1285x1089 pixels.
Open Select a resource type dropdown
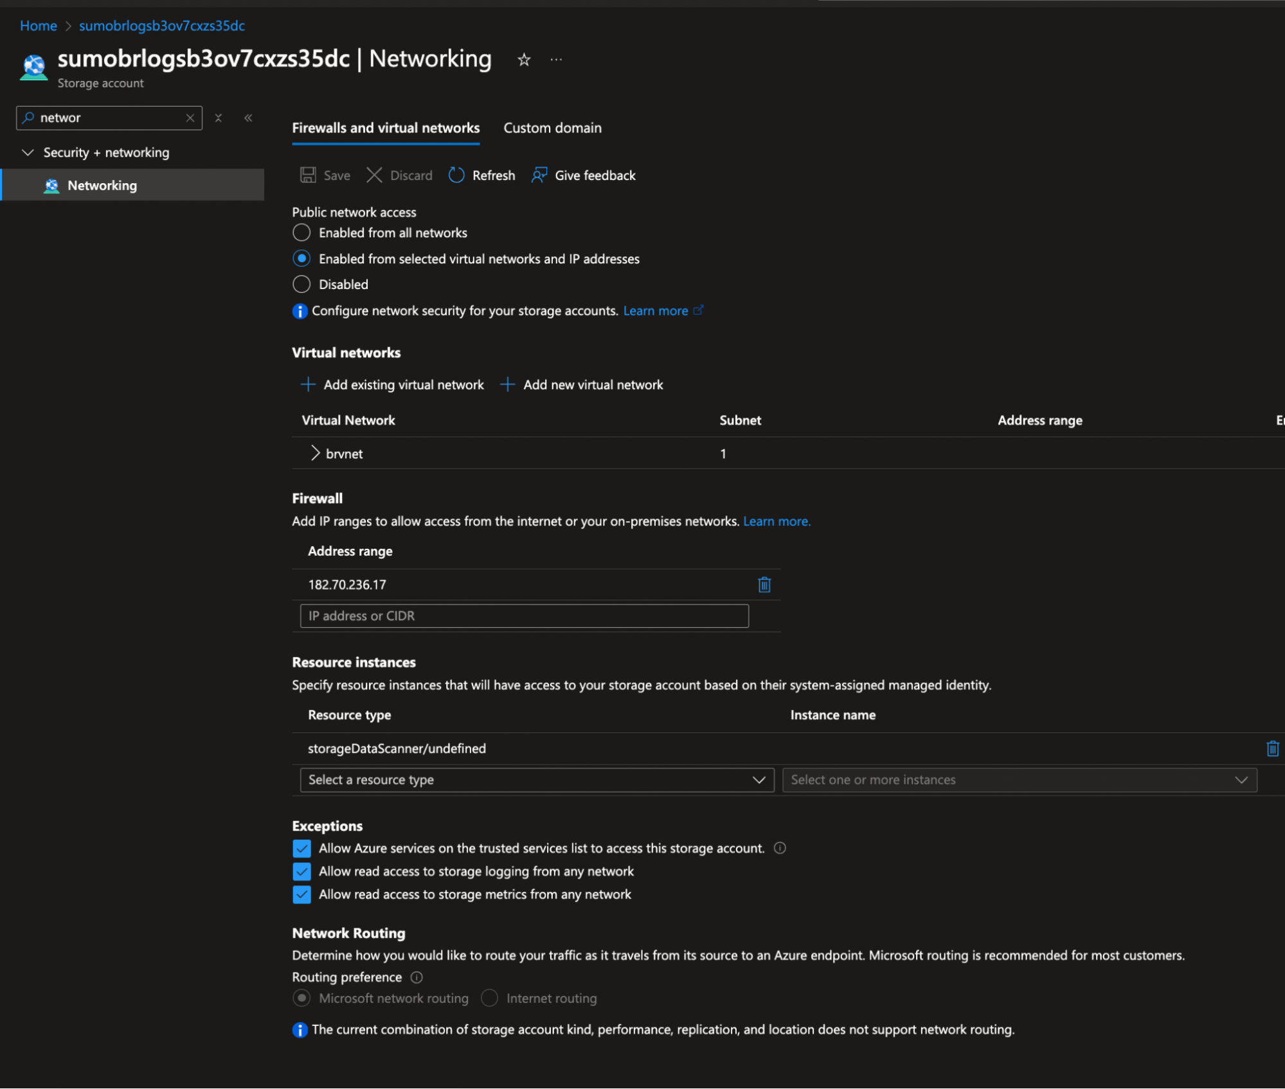coord(537,779)
